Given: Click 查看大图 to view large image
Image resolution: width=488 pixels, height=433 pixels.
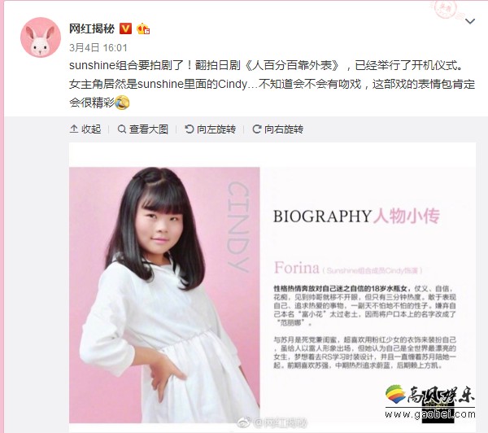Looking at the screenshot, I should coord(143,129).
